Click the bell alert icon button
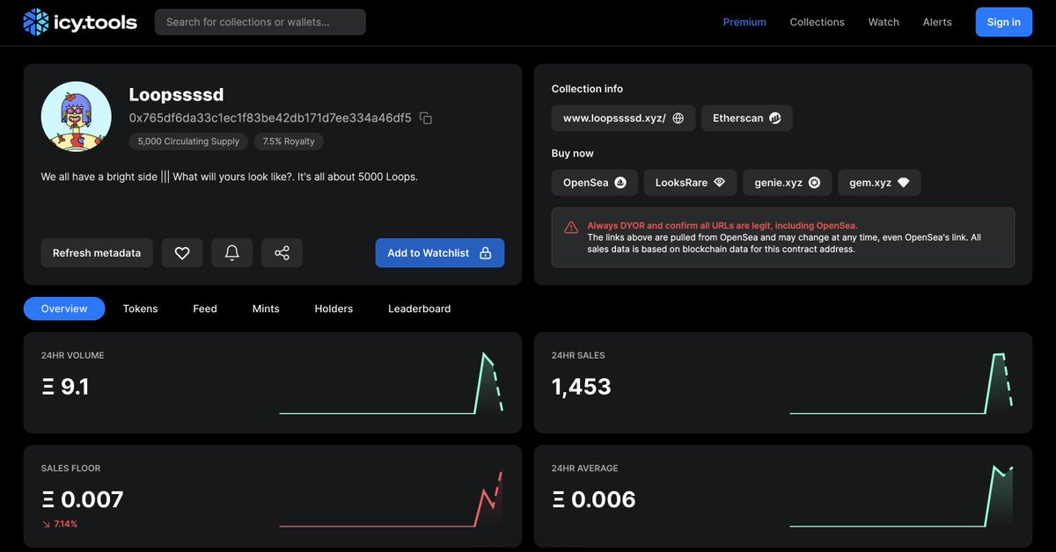1056x552 pixels. coord(232,253)
